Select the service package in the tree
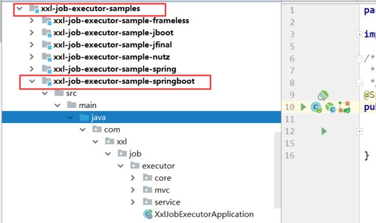 [161, 202]
